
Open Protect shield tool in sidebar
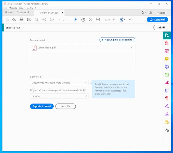click(x=167, y=90)
